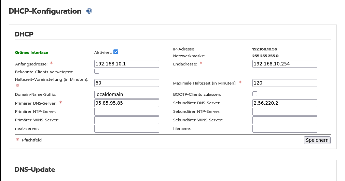Click the Primärer WINS-Server input
345x181 pixels.
click(126, 120)
